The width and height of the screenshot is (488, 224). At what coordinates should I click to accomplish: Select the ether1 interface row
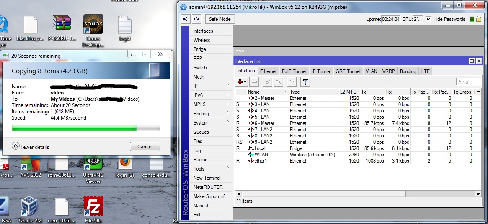[x=354, y=161]
